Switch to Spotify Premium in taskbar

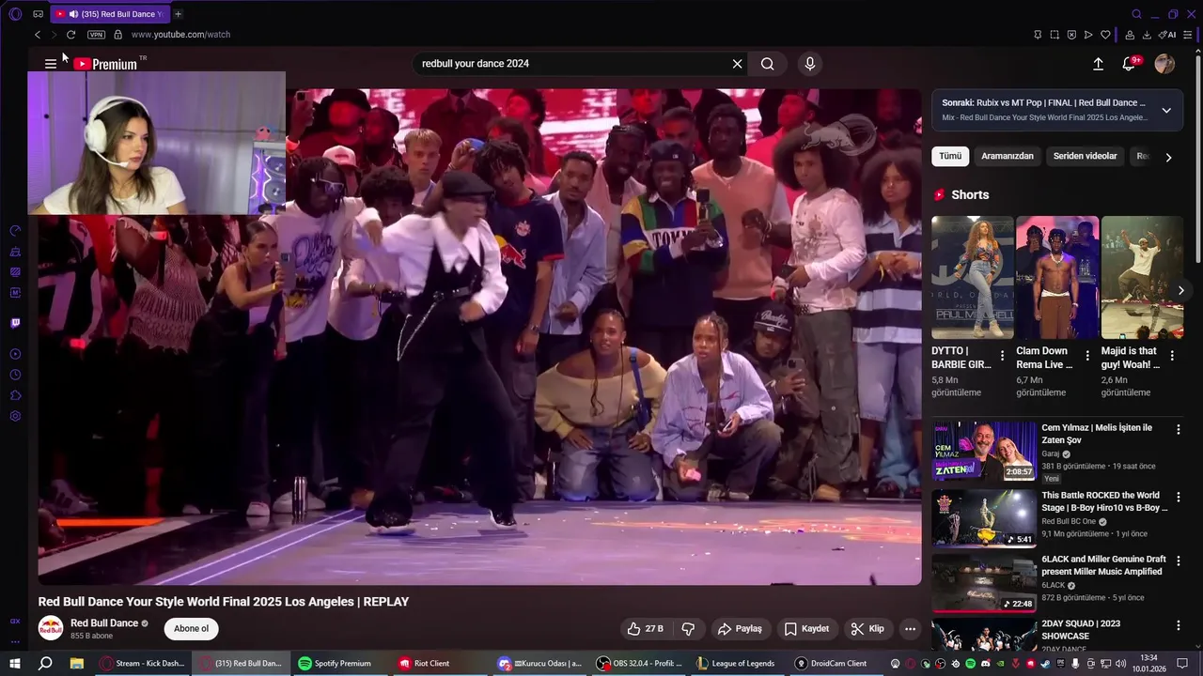click(335, 664)
